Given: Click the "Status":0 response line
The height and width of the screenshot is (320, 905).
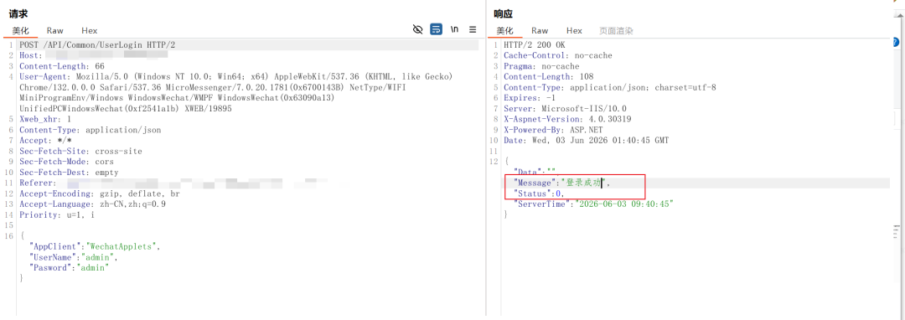Looking at the screenshot, I should [x=539, y=194].
